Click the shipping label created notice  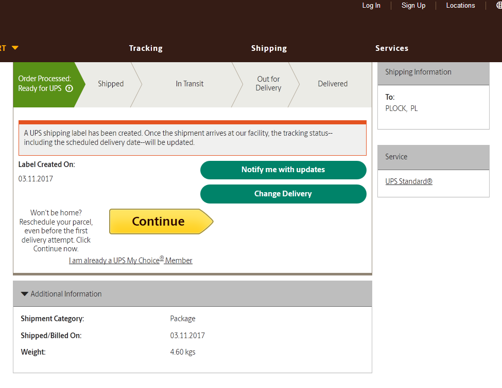click(193, 138)
